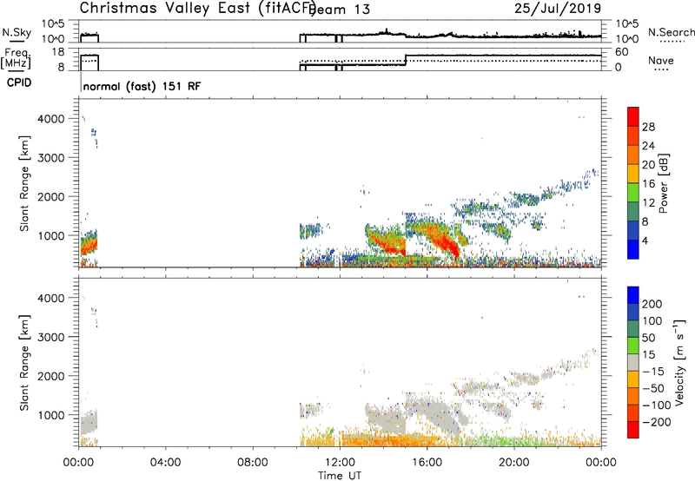Click the 'N.Search' legend label
Image resolution: width=695 pixels, height=481 pixels.
(671, 32)
